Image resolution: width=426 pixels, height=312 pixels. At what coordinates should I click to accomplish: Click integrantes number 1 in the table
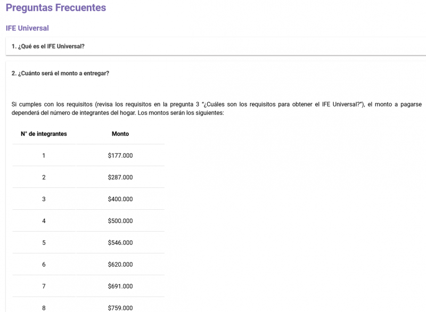tap(44, 155)
